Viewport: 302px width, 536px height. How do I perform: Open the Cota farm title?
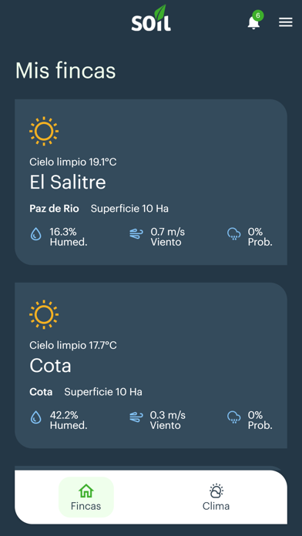pos(50,366)
